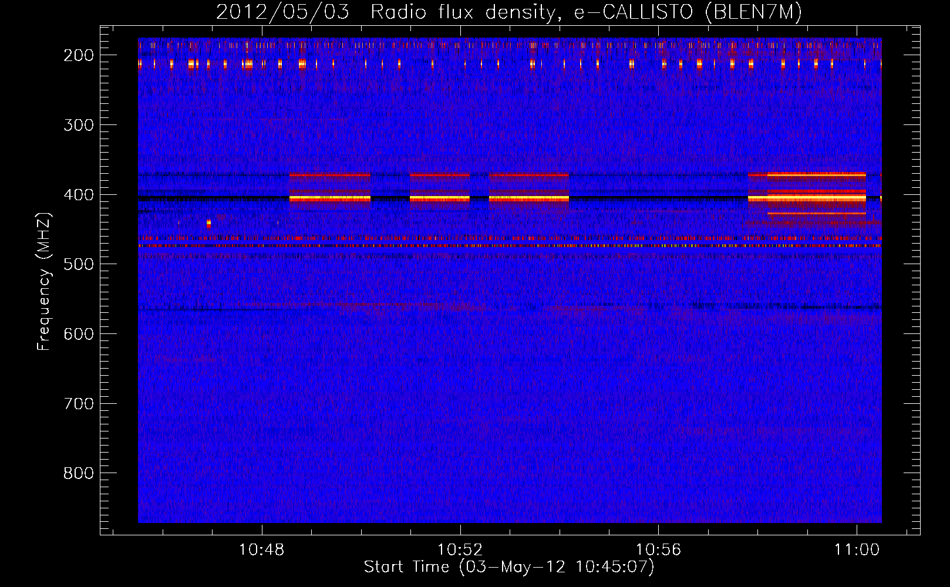Click the 700 frequency tick label
The height and width of the screenshot is (587, 950).
coord(79,403)
